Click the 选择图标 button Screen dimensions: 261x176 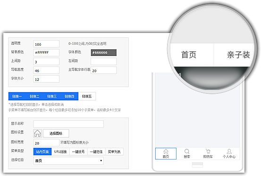pyautogui.click(x=56, y=133)
